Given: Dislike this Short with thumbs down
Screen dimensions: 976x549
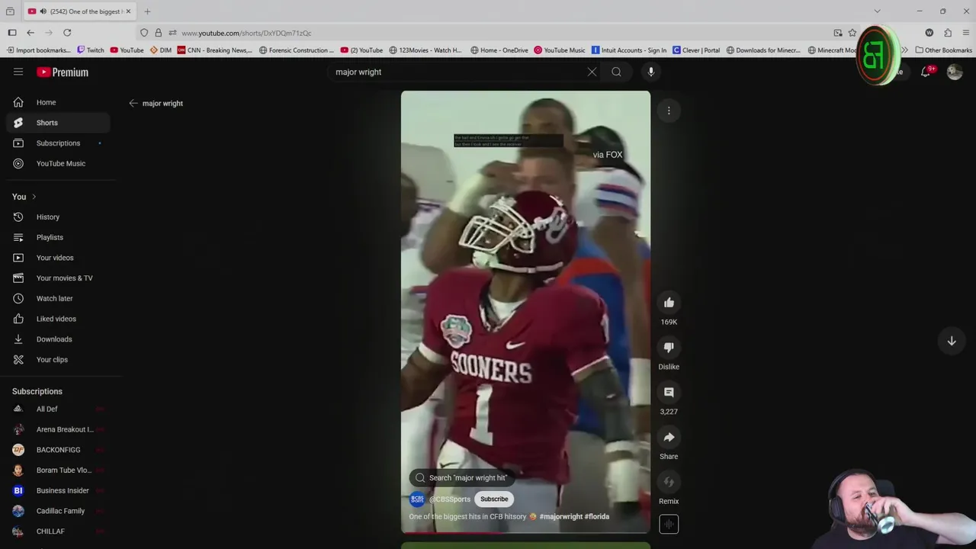Looking at the screenshot, I should [x=669, y=348].
